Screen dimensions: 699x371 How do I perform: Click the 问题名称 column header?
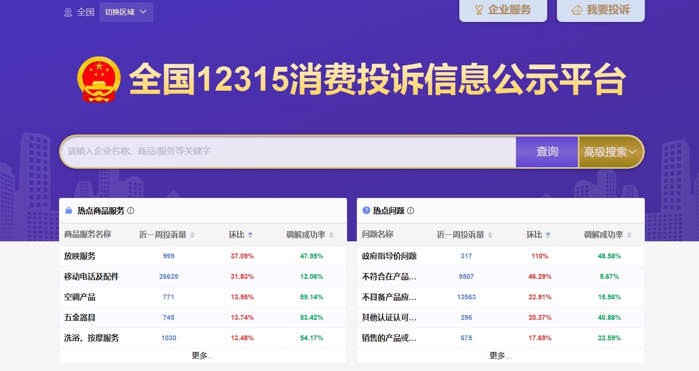[377, 234]
